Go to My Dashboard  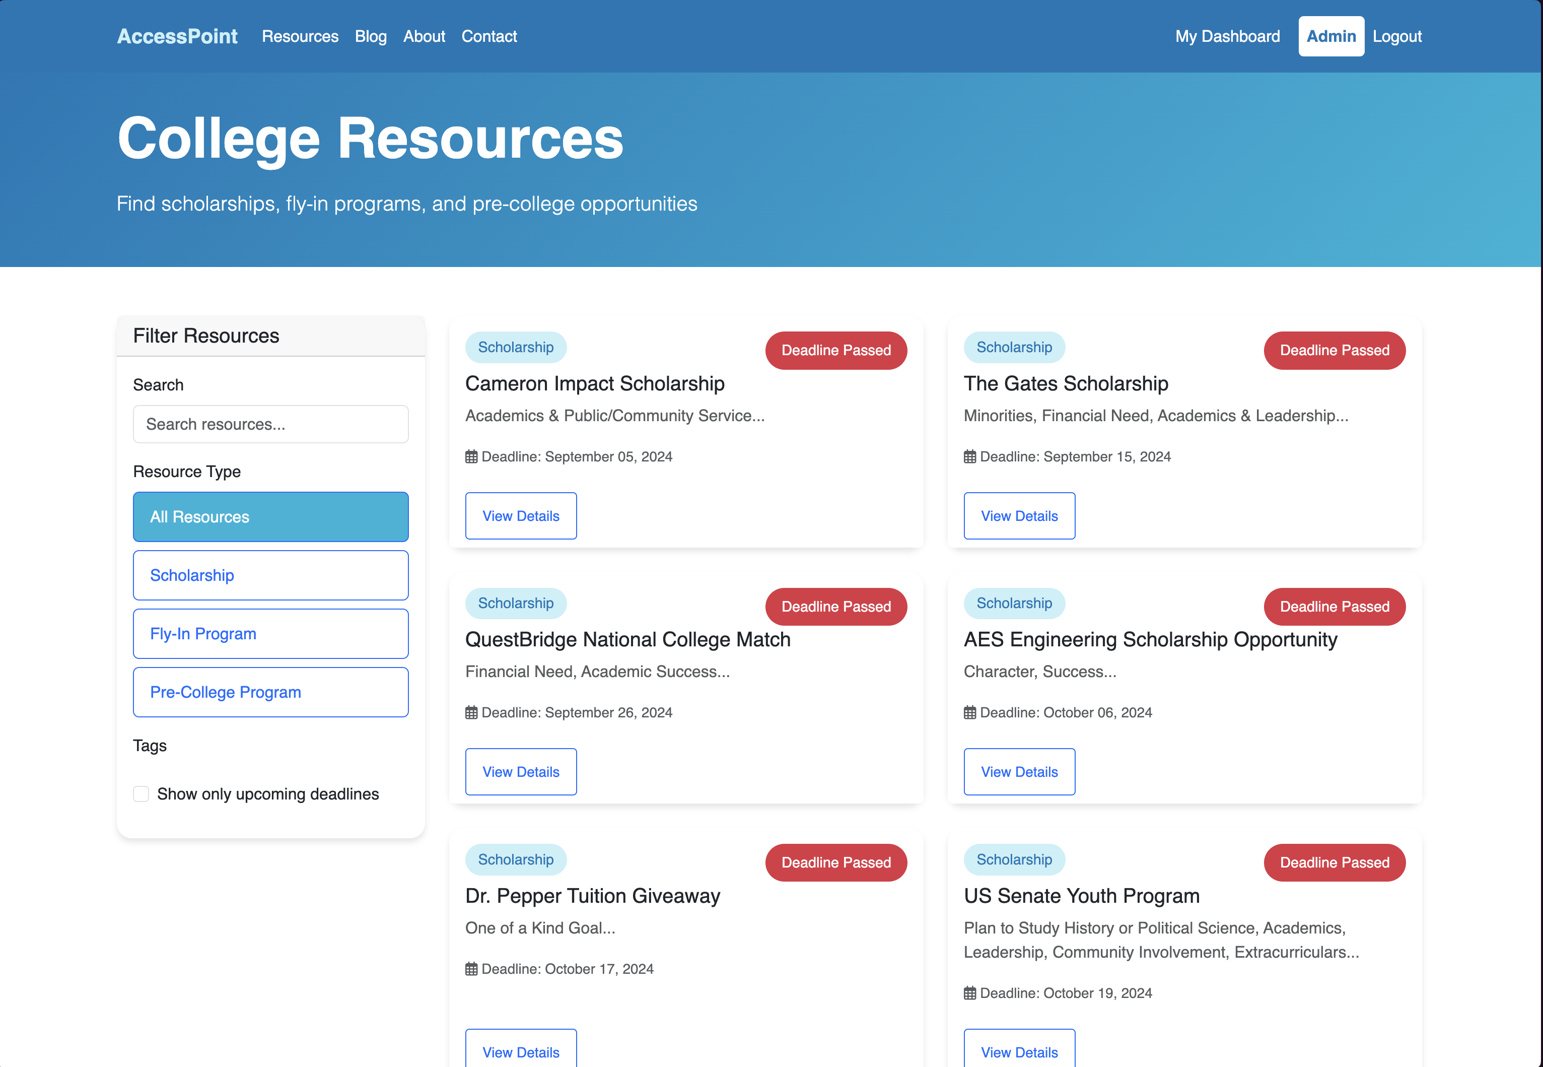(x=1227, y=36)
